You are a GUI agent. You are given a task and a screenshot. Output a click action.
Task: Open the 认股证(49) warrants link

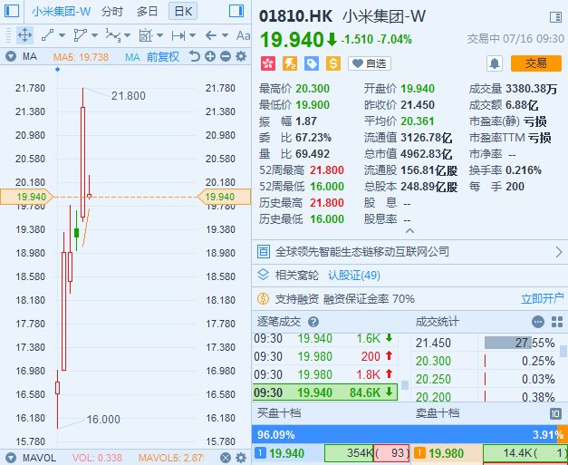coord(354,275)
